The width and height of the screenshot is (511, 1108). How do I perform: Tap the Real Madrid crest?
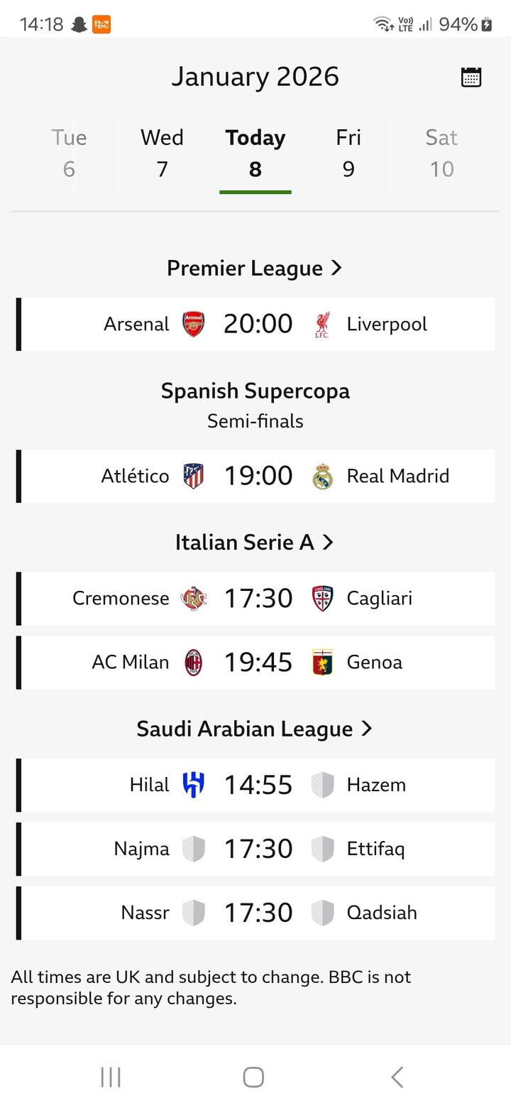(322, 476)
